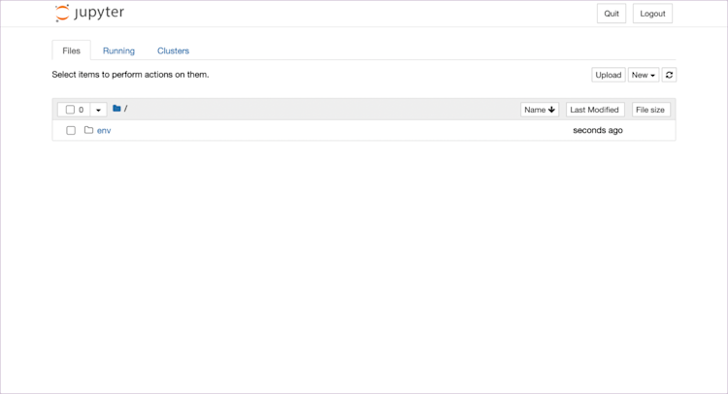Expand the New dropdown menu
The image size is (728, 394).
point(643,75)
